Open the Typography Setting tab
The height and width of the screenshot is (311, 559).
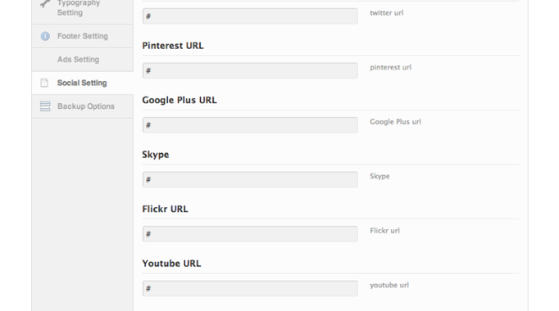pos(82,10)
